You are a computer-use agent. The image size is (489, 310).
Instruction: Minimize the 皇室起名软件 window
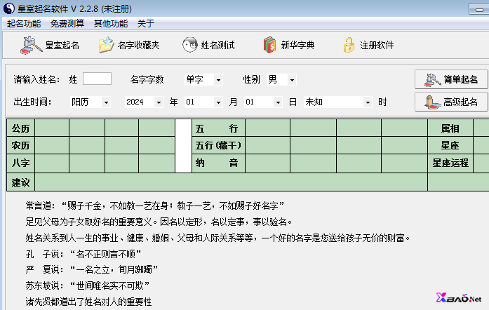(x=479, y=10)
